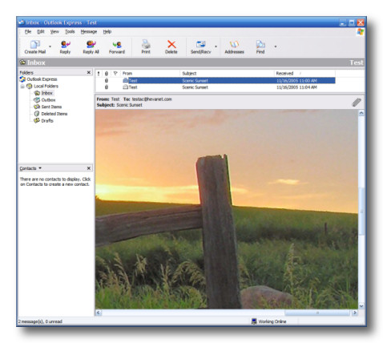The image size is (383, 343).
Task: Click the horizontal scrollbar thumb in preview
Action: point(317,313)
